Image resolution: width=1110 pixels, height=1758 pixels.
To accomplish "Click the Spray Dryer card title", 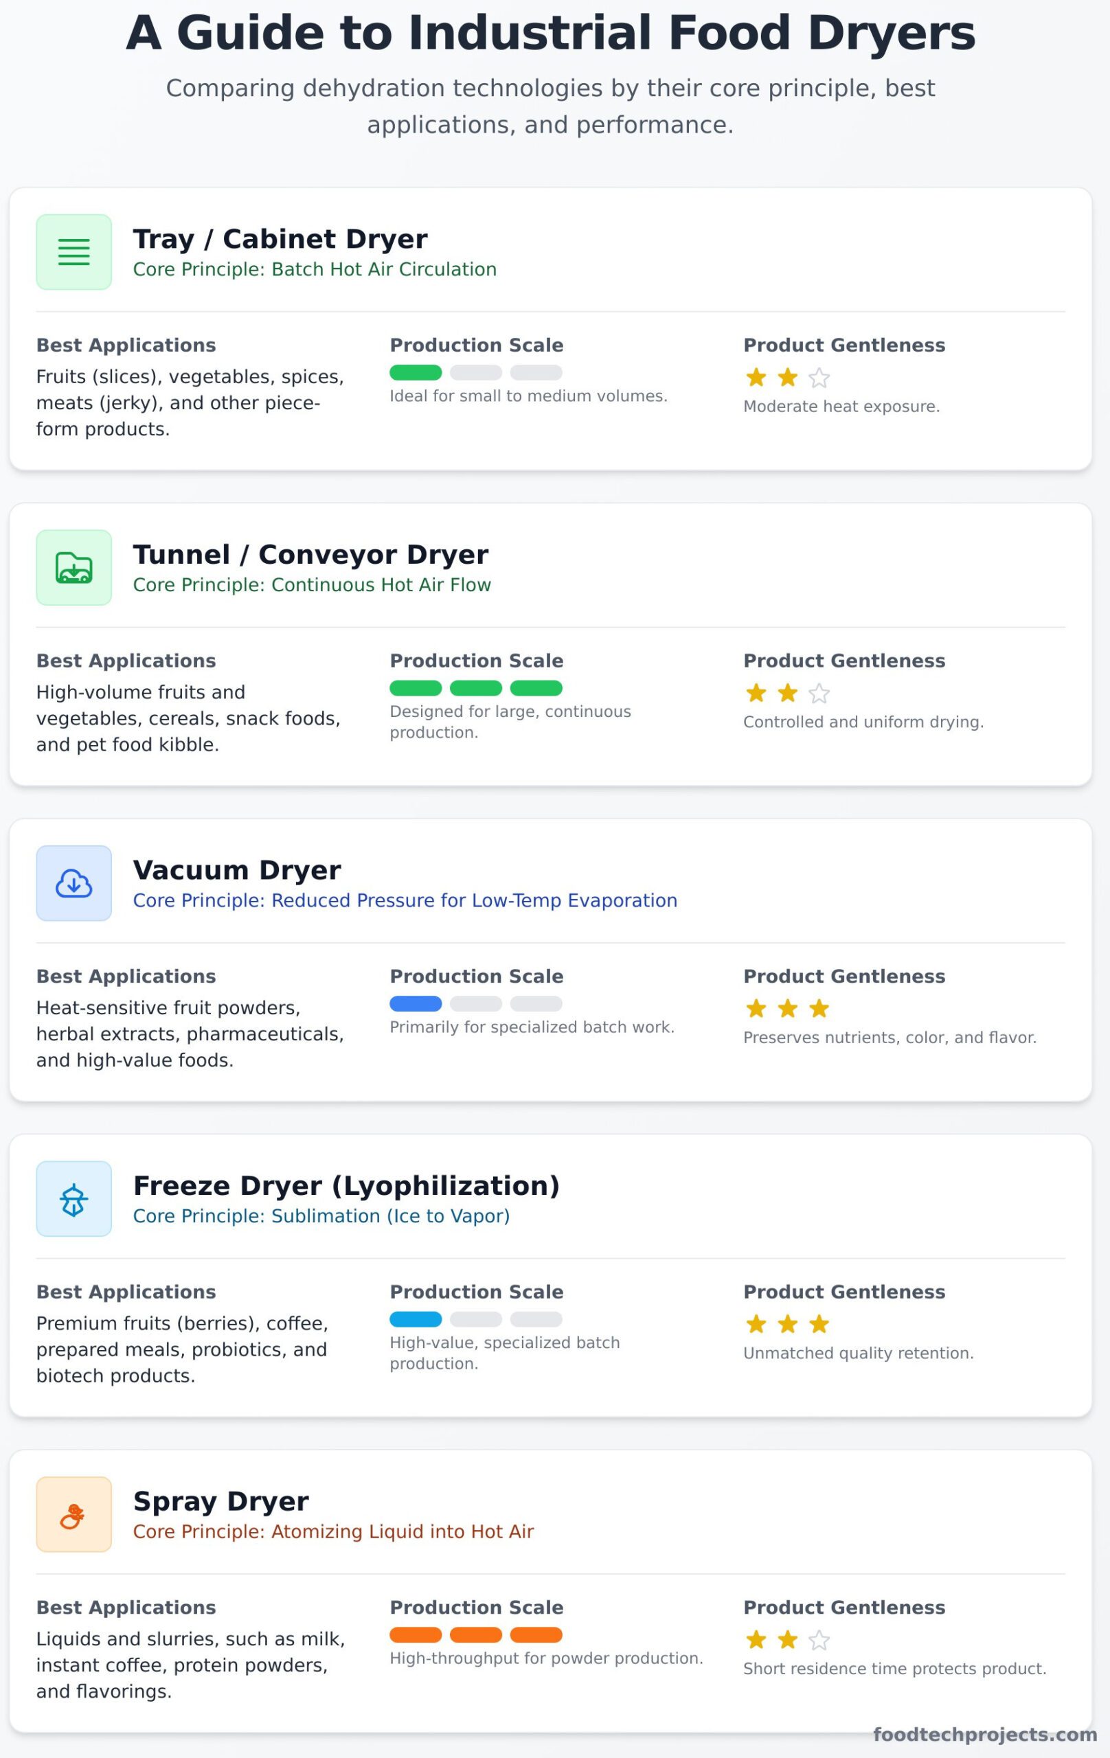I will click(220, 1501).
